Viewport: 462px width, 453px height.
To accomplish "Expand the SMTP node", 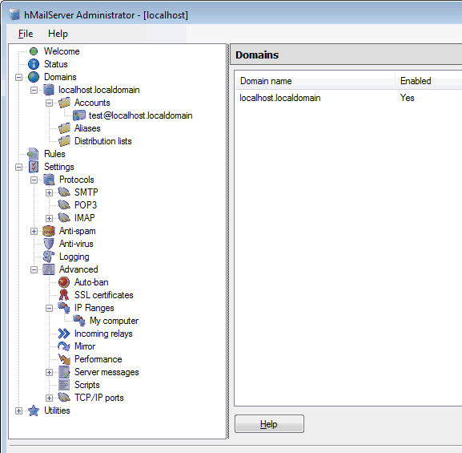I will pos(49,192).
